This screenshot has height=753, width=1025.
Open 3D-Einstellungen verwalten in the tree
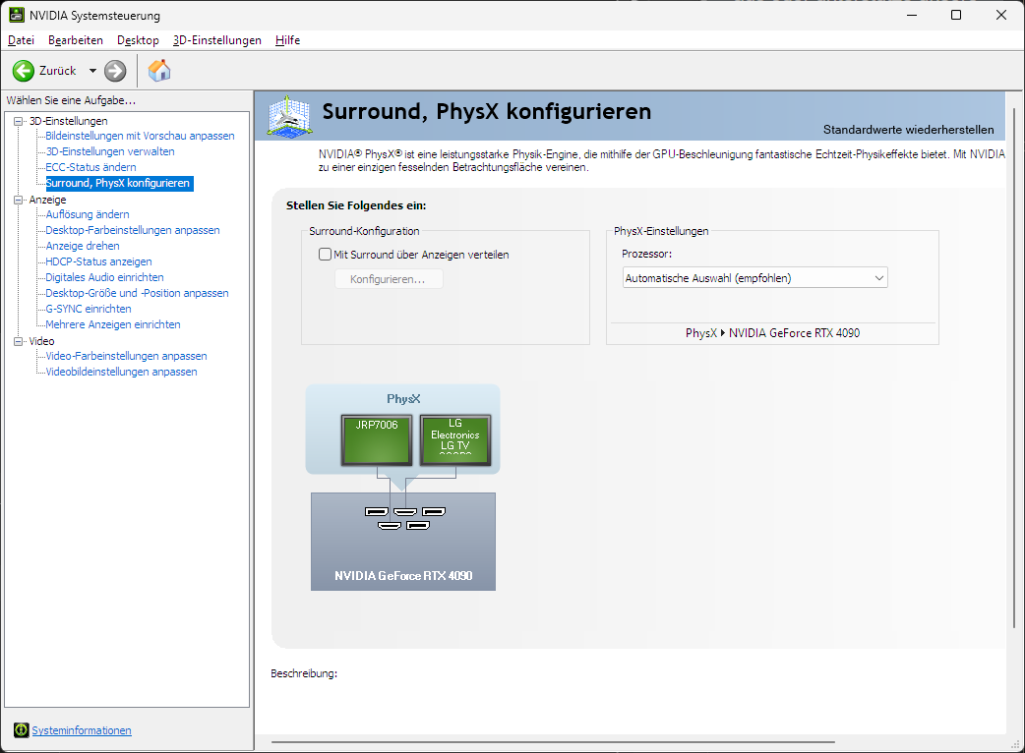(110, 151)
